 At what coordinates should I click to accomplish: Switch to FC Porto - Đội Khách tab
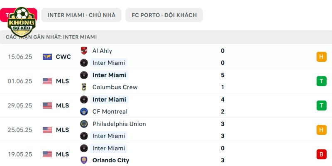pyautogui.click(x=164, y=15)
